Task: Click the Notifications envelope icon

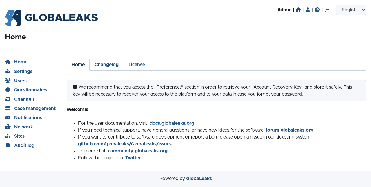Action: click(8, 117)
